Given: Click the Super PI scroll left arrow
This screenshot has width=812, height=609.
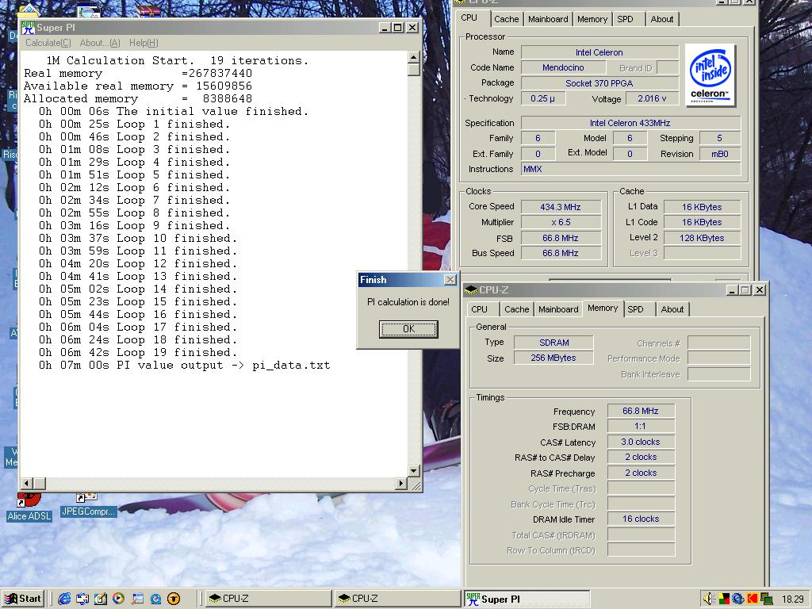Looking at the screenshot, I should pos(27,483).
